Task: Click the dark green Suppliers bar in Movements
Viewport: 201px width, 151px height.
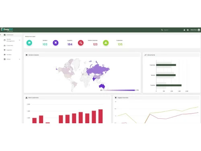Action: click(x=169, y=85)
